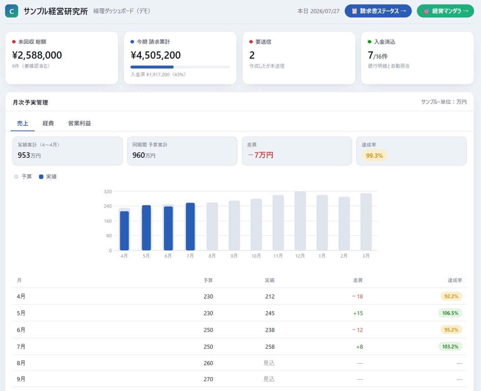Click the 要送信 card
The image size is (481, 391).
(x=299, y=58)
